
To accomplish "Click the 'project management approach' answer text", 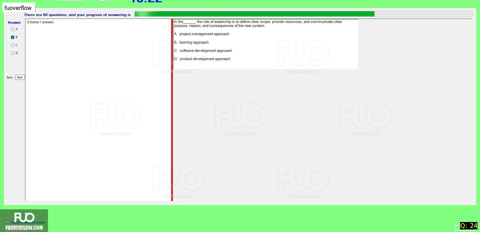I will (204, 34).
